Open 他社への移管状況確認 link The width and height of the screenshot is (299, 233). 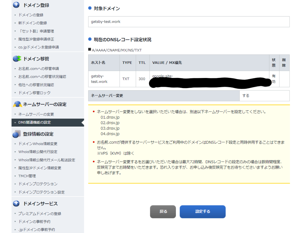[36, 85]
